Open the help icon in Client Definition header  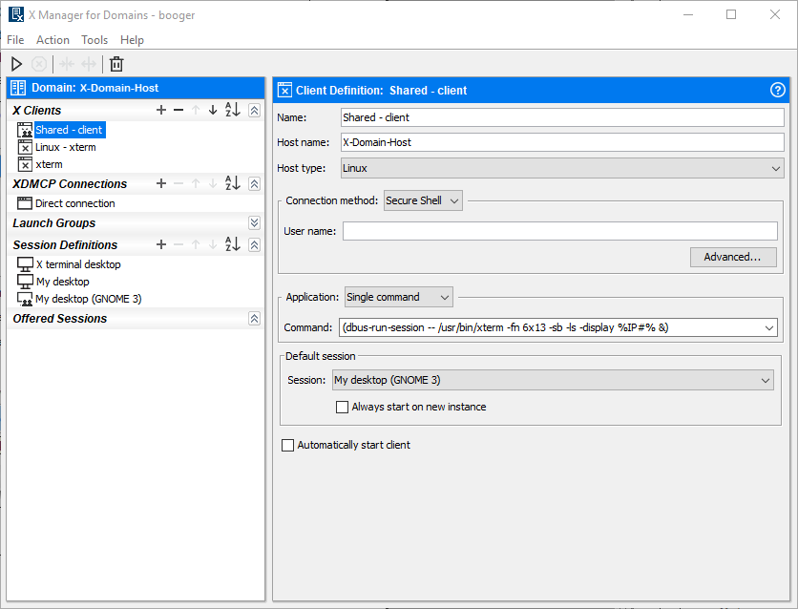click(778, 91)
